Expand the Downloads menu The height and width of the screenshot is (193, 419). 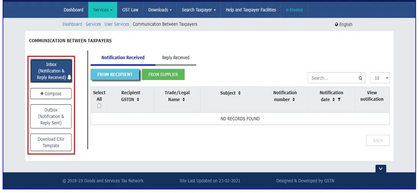160,10
